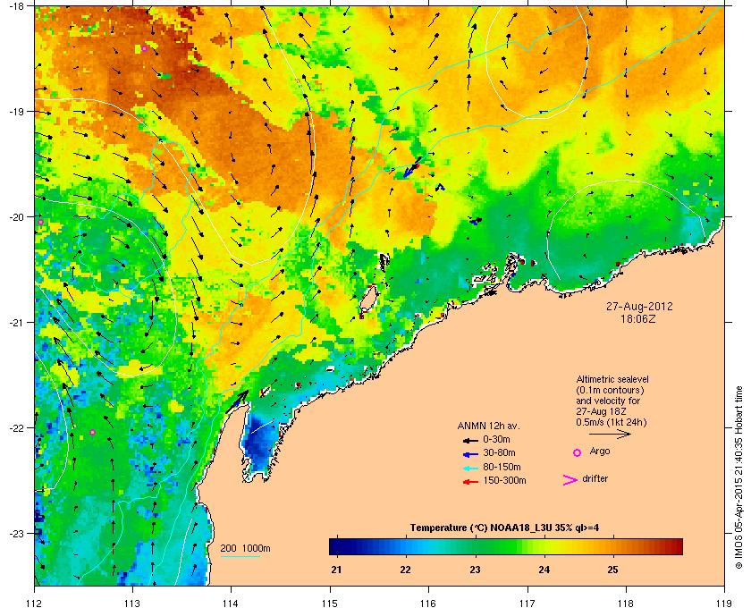Click the 0.5m/s velocity scale arrow
Screen dimensions: 751x608
click(x=610, y=434)
